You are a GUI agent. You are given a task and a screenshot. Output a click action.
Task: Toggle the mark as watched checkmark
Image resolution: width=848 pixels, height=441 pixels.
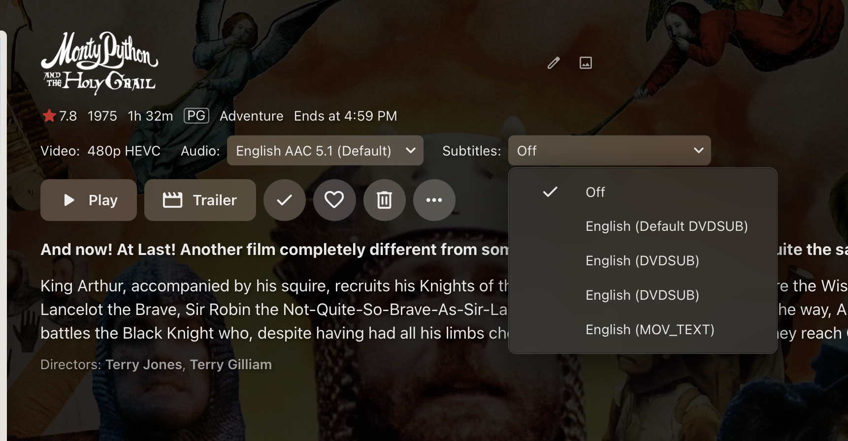click(x=285, y=200)
